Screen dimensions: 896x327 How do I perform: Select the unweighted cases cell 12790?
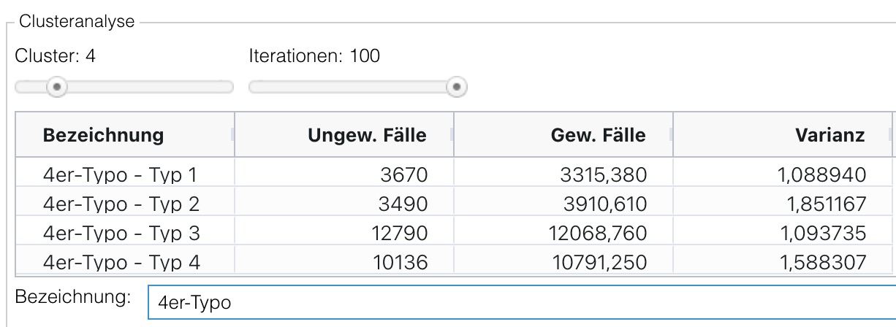(x=400, y=234)
